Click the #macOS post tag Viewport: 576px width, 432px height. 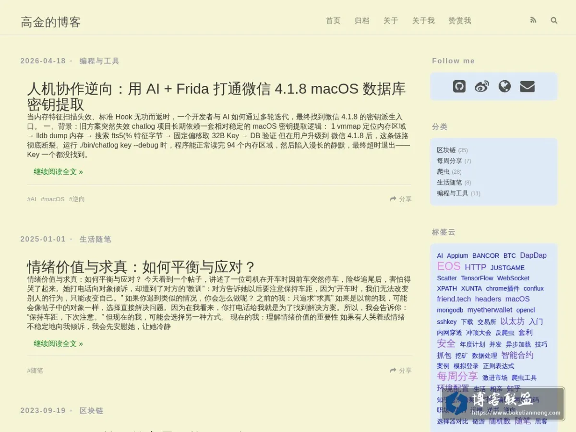point(52,199)
